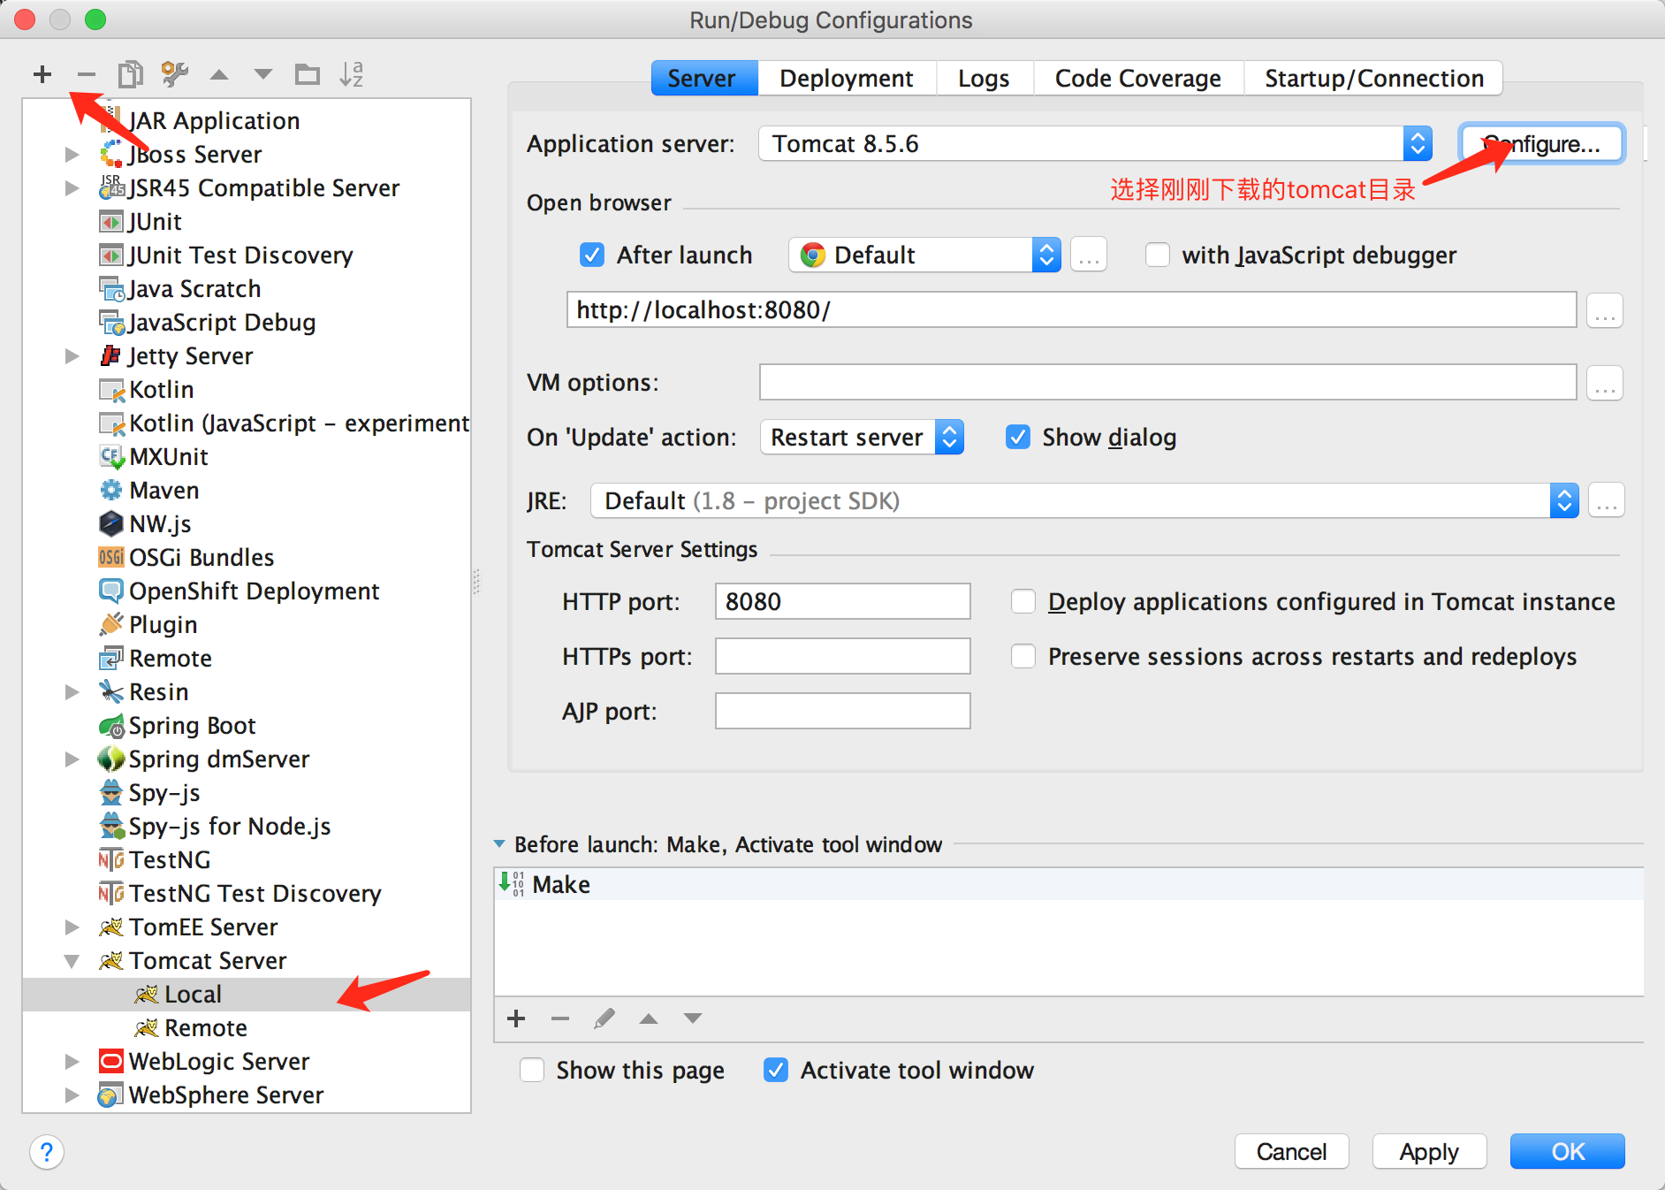This screenshot has height=1190, width=1665.
Task: Click the sort configurations alphabetically icon
Action: point(352,74)
